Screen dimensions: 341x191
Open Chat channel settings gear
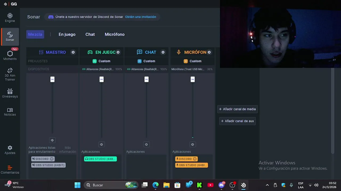coord(163,52)
